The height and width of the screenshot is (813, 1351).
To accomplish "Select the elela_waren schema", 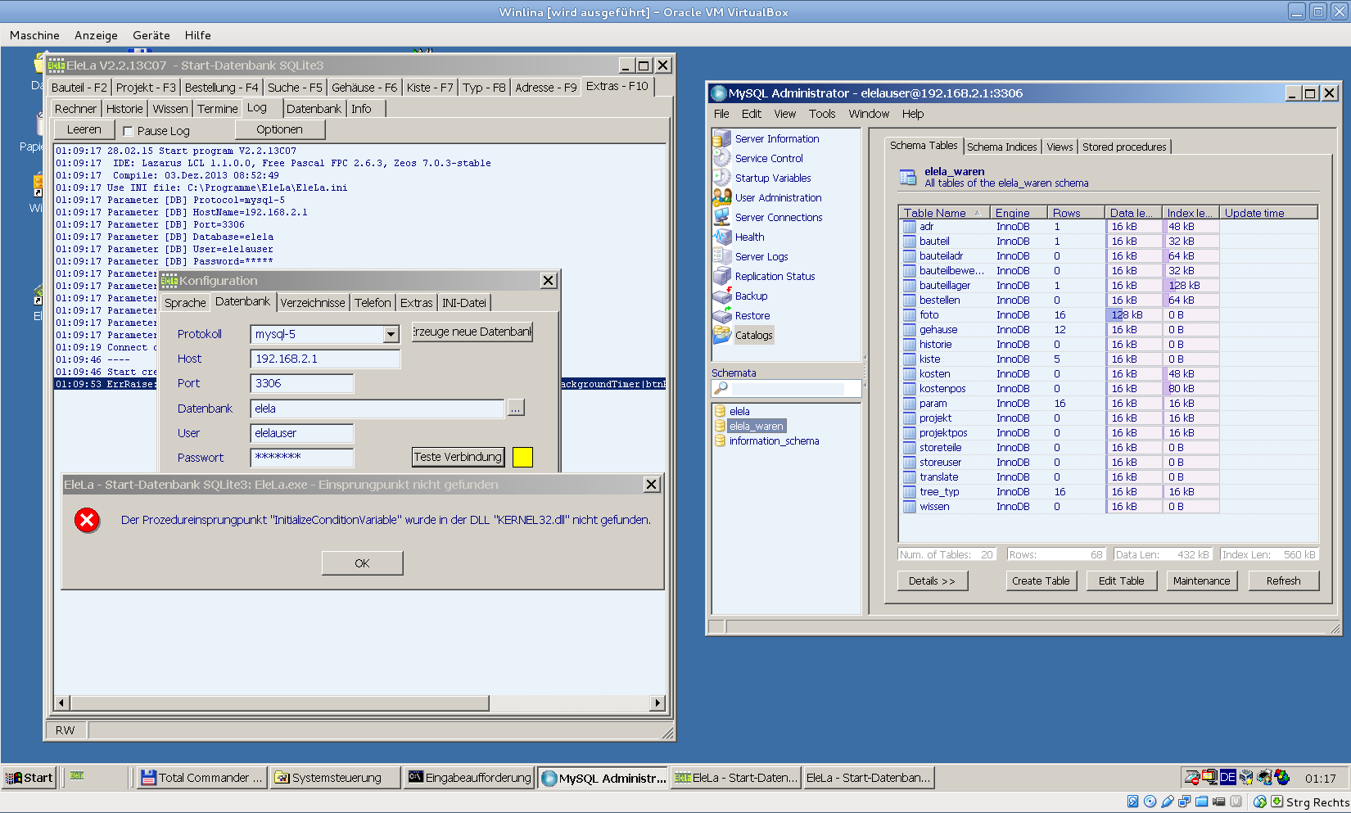I will pyautogui.click(x=757, y=426).
